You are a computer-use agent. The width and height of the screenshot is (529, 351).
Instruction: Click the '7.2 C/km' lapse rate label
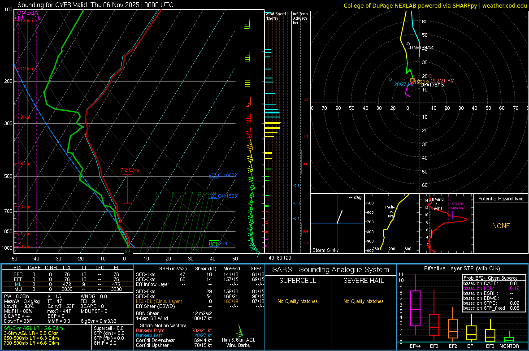(130, 170)
